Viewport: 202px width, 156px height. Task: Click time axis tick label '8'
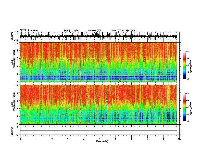[147, 139]
